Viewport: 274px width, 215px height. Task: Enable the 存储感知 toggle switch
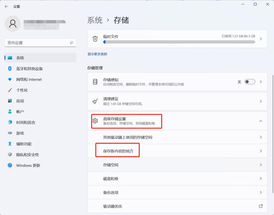(250, 82)
